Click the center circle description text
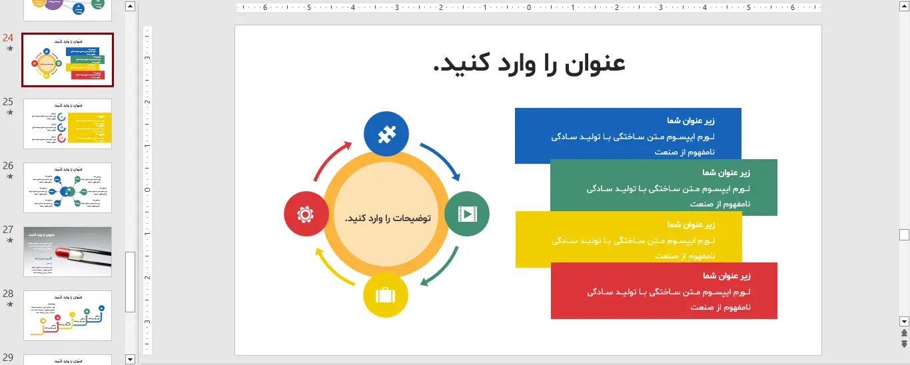910x365 pixels. click(x=387, y=218)
